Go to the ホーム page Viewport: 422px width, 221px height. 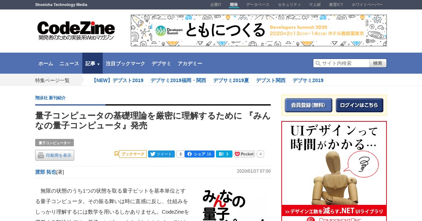pos(46,63)
